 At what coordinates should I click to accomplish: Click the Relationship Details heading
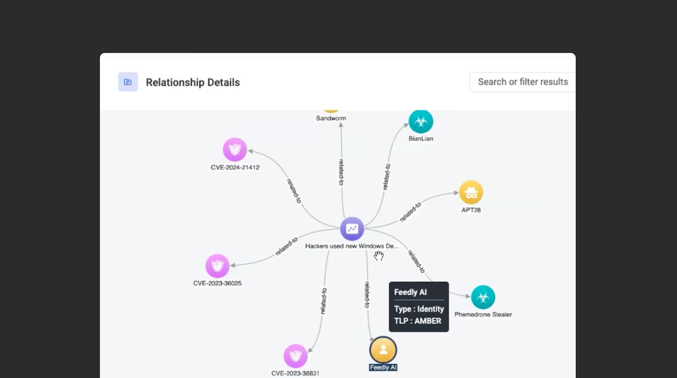pyautogui.click(x=193, y=82)
